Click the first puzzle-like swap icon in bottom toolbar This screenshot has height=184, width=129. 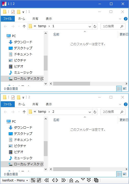pos(33,180)
